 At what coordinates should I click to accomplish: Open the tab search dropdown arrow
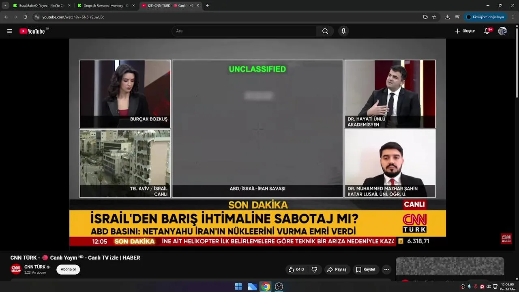(5, 6)
